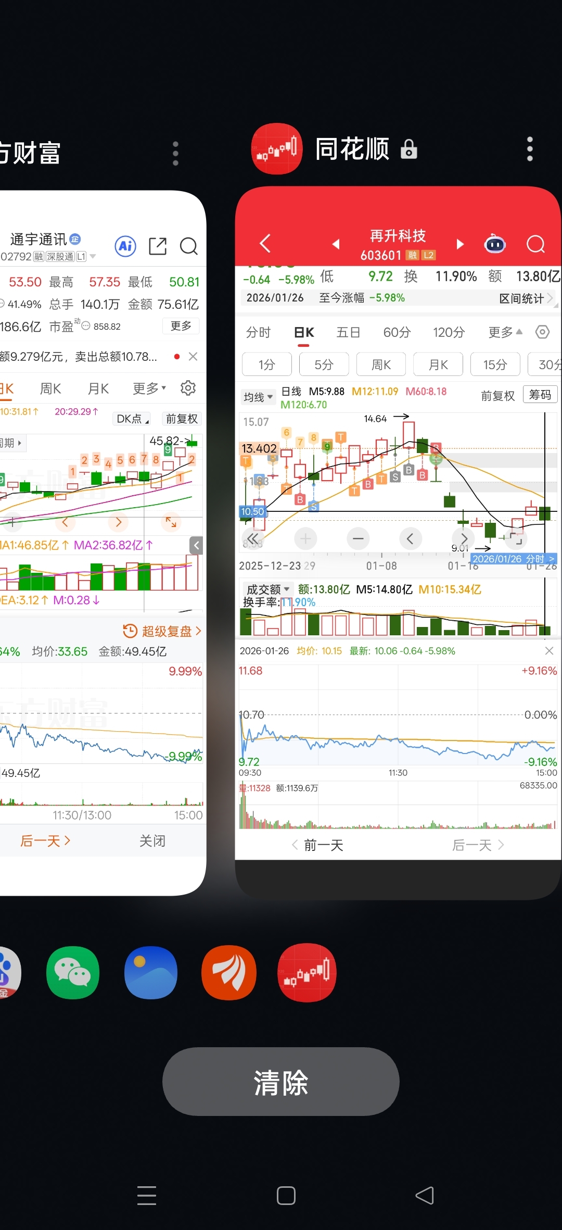This screenshot has width=562, height=1230.
Task: Tap the system back button
Action: (x=425, y=1195)
